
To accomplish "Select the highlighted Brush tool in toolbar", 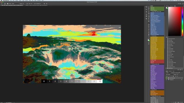I will pos(149,23).
